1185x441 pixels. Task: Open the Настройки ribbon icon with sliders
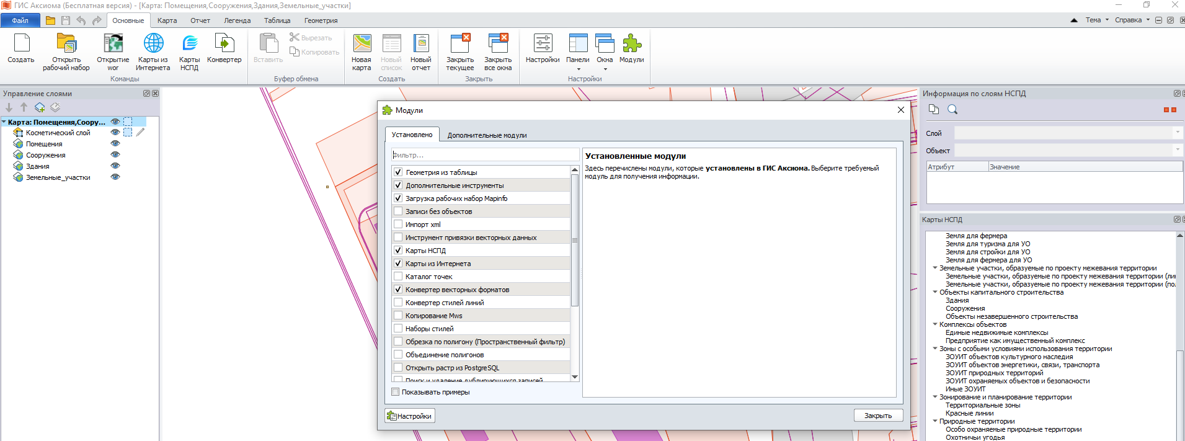click(x=543, y=45)
